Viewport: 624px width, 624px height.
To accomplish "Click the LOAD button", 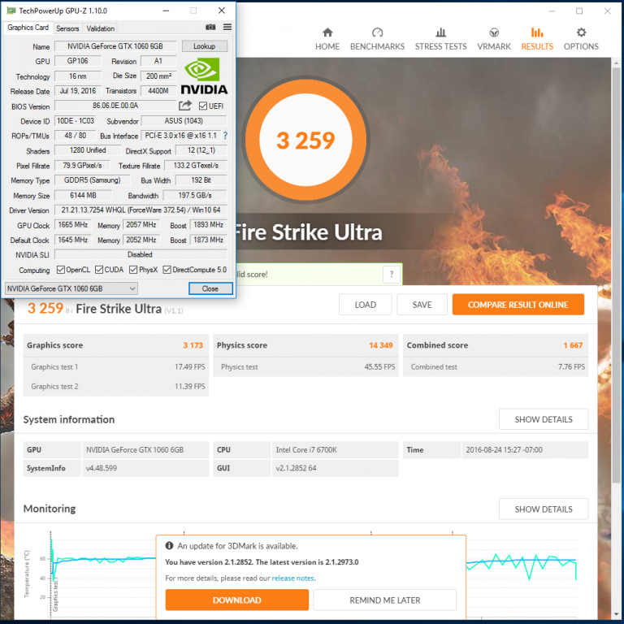I will coord(366,305).
